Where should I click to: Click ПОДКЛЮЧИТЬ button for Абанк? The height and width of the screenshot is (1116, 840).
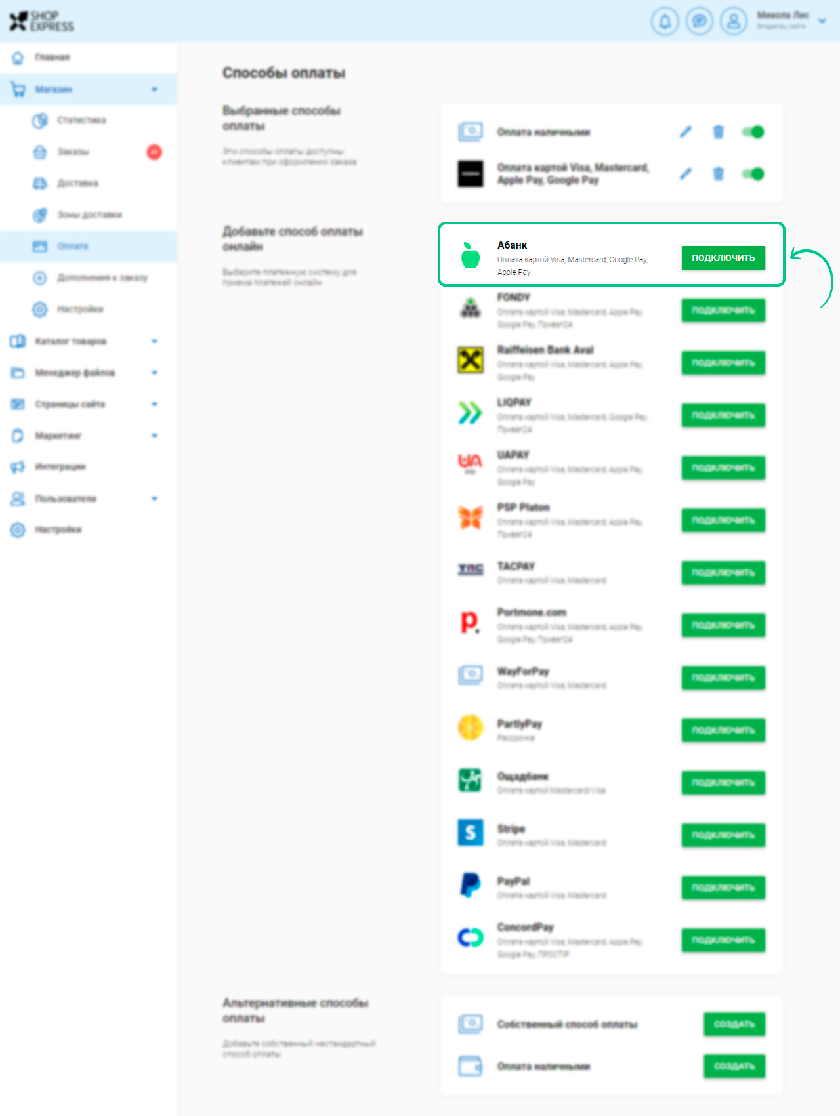point(723,258)
